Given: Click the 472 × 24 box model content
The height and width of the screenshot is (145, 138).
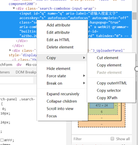Looking at the screenshot, I should coord(101,105).
